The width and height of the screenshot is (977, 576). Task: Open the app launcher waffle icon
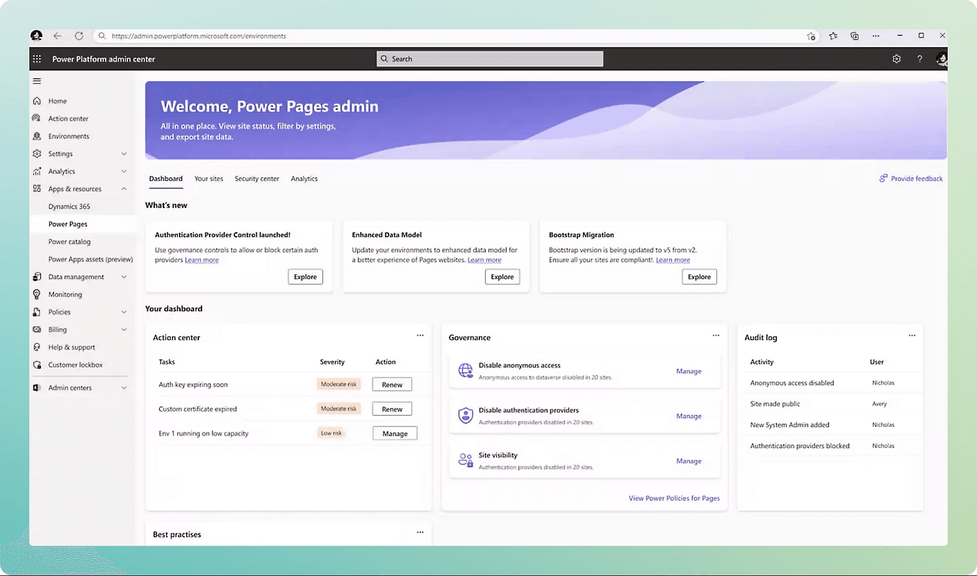37,59
